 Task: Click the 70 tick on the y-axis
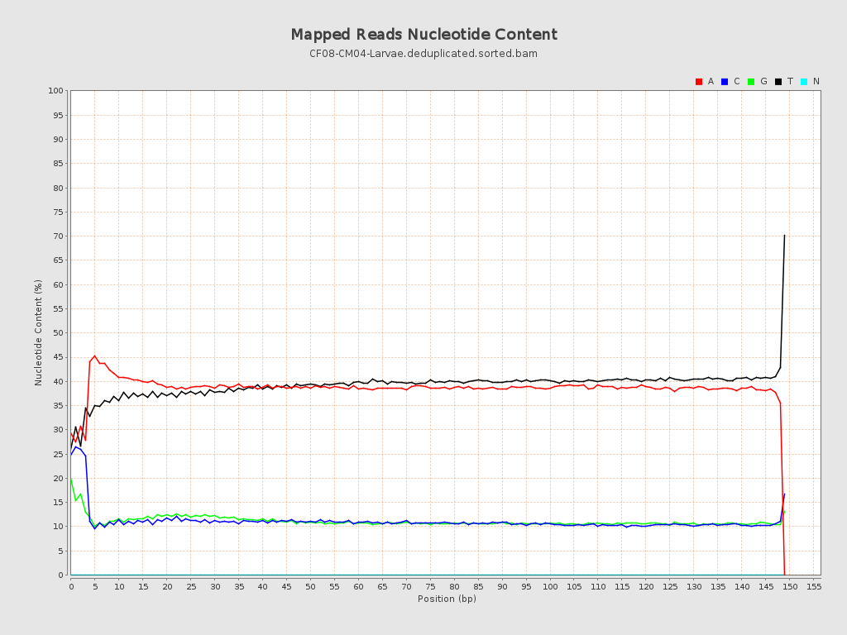59,236
